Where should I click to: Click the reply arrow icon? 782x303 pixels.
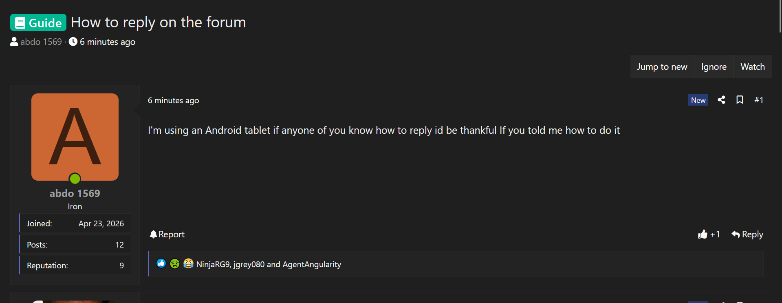pos(736,234)
